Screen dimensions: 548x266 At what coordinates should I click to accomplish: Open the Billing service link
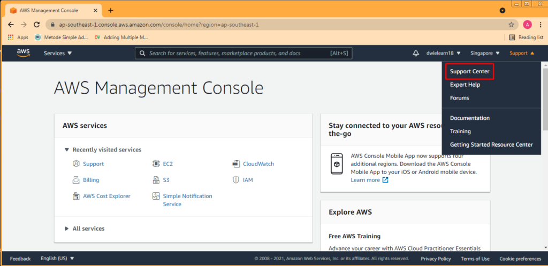[x=91, y=180]
